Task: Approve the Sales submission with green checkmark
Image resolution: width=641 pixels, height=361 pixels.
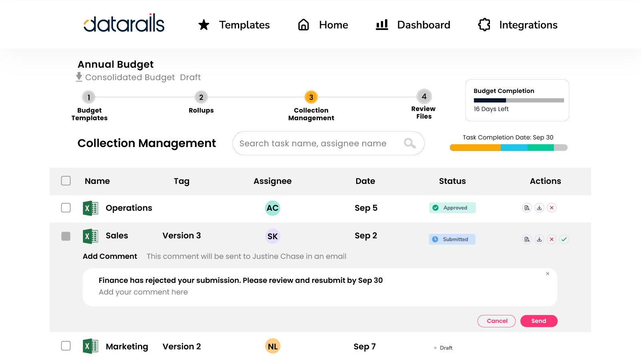Action: [564, 240]
